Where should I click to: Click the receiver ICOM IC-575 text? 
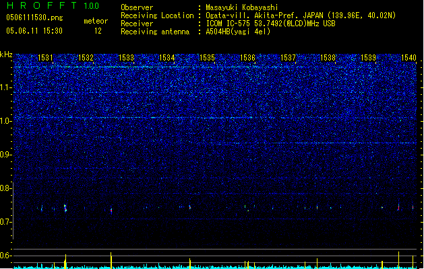pyautogui.click(x=229, y=24)
